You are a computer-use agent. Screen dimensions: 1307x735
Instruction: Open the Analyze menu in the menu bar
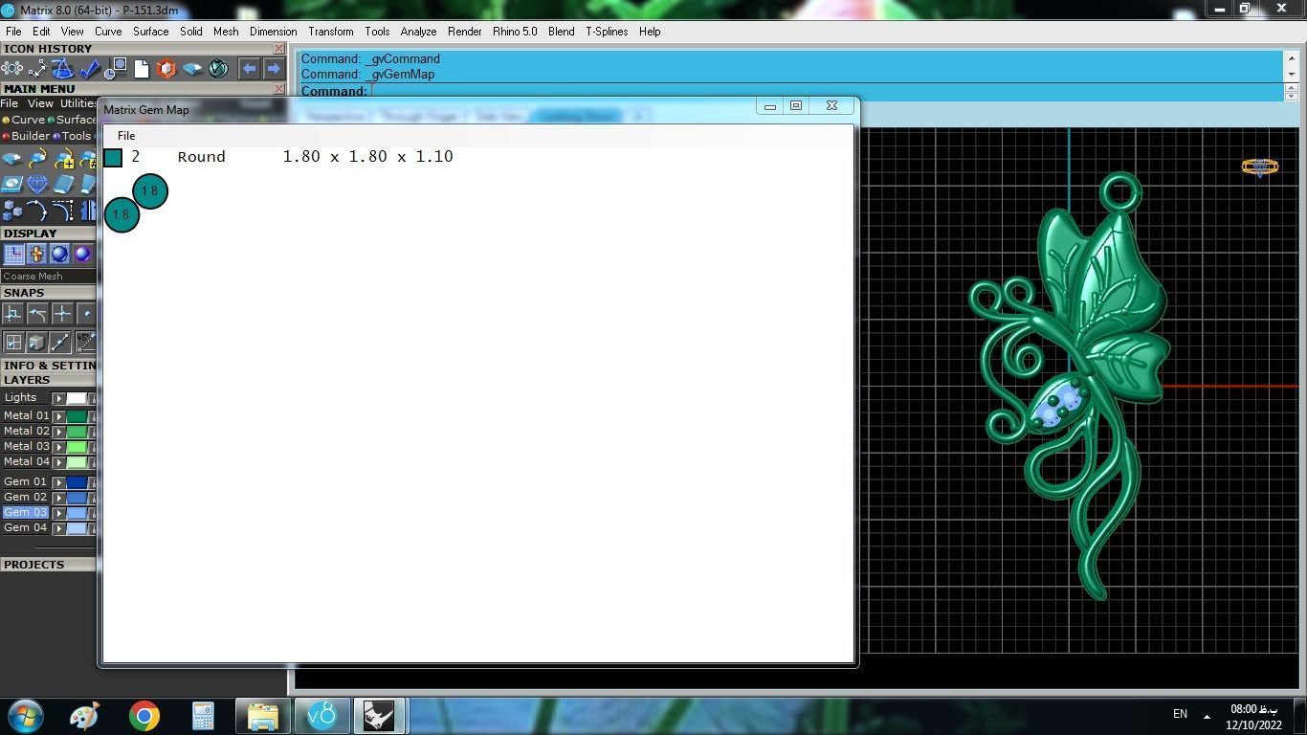[418, 32]
